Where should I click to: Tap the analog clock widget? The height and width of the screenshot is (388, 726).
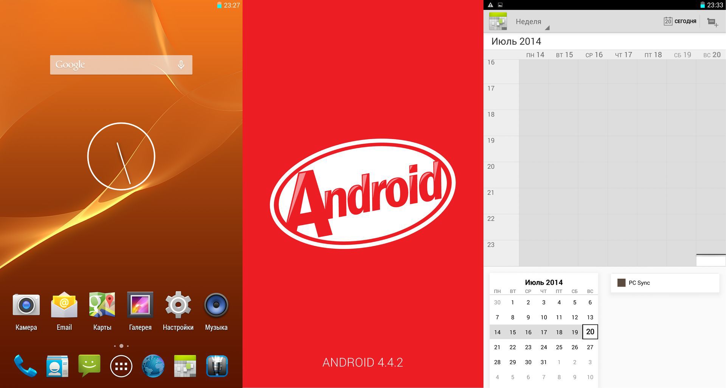tap(121, 156)
